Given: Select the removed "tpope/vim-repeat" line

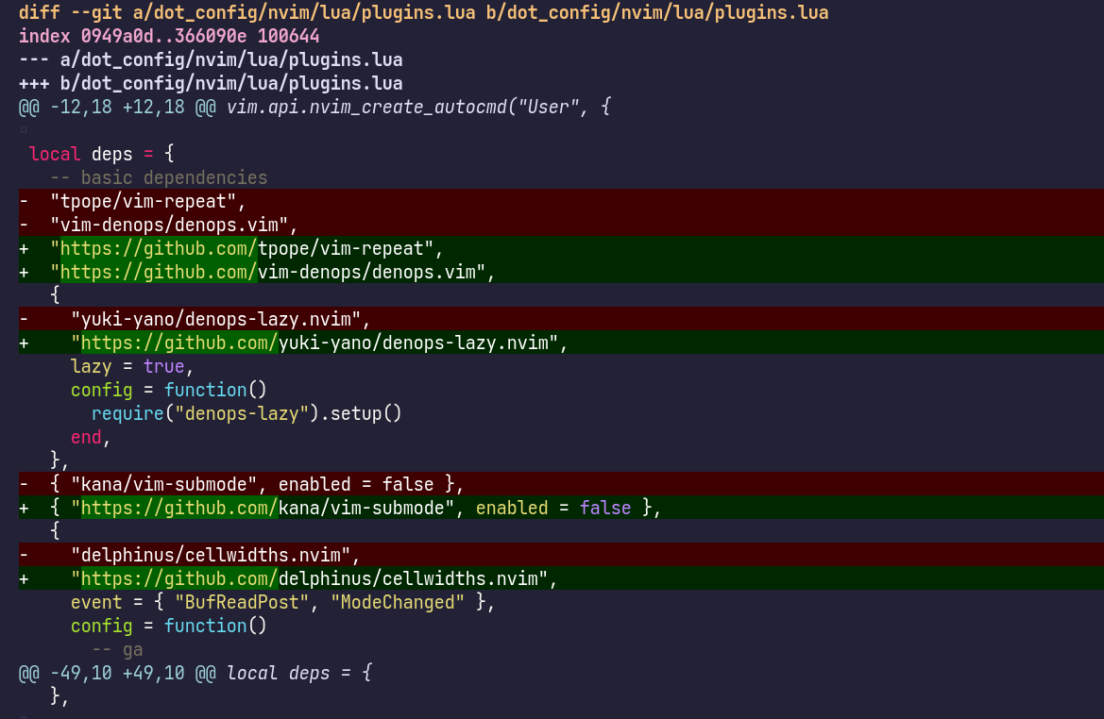Looking at the screenshot, I should pos(148,201).
